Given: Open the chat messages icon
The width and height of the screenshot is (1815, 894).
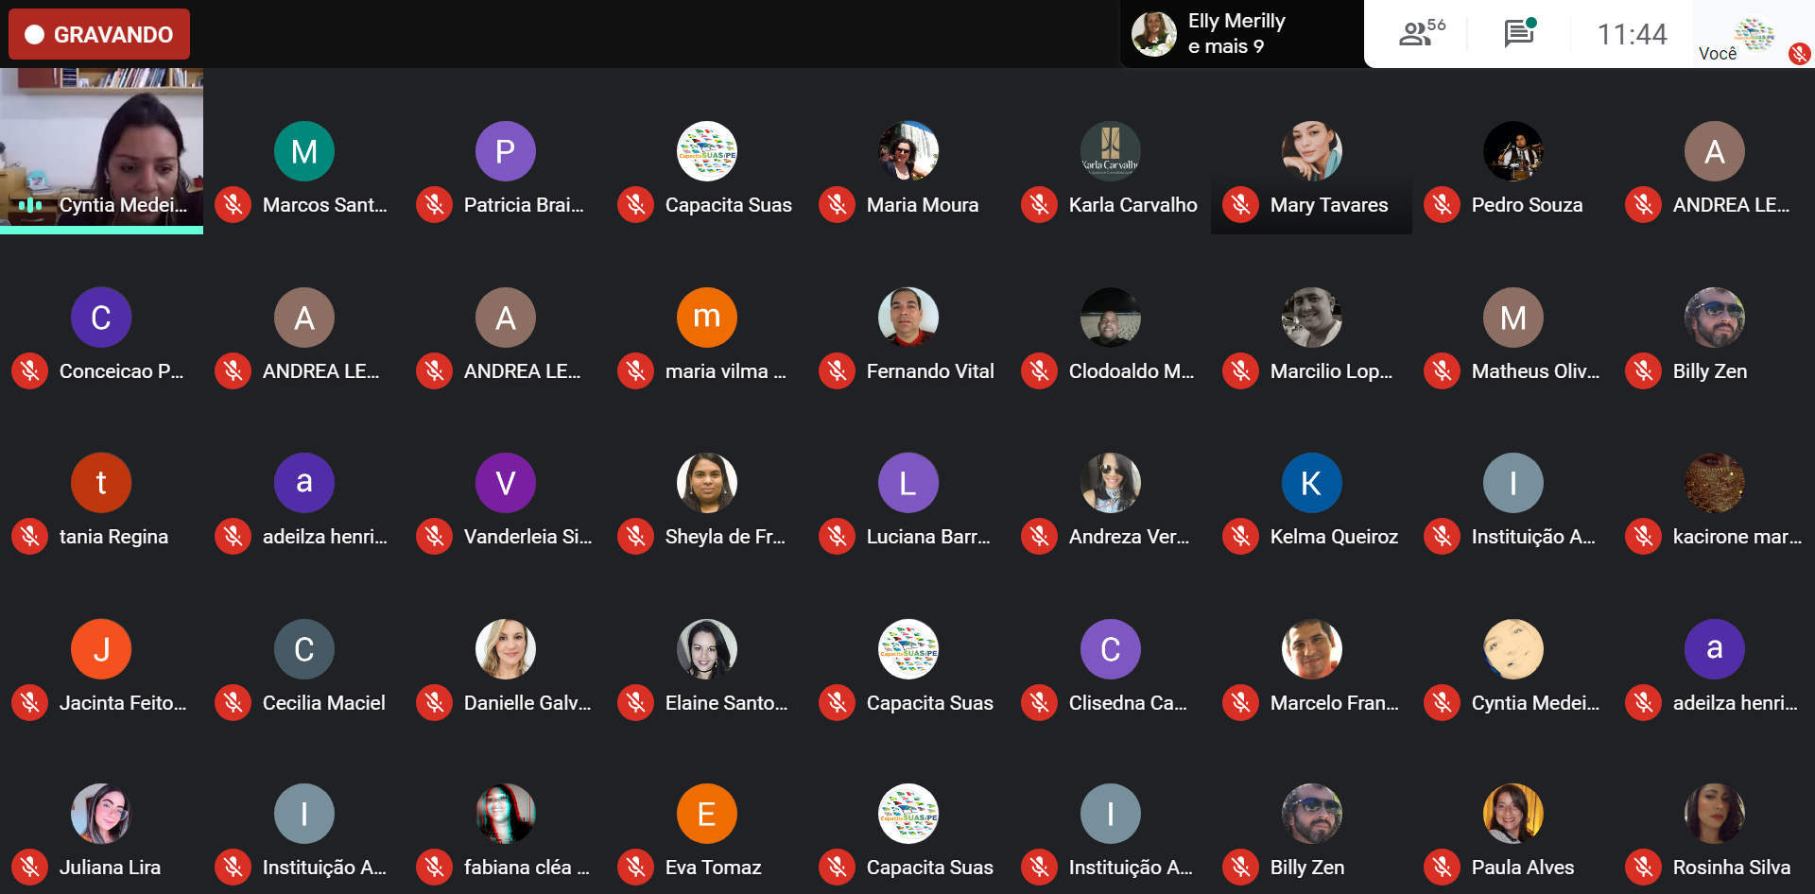Looking at the screenshot, I should [1519, 33].
